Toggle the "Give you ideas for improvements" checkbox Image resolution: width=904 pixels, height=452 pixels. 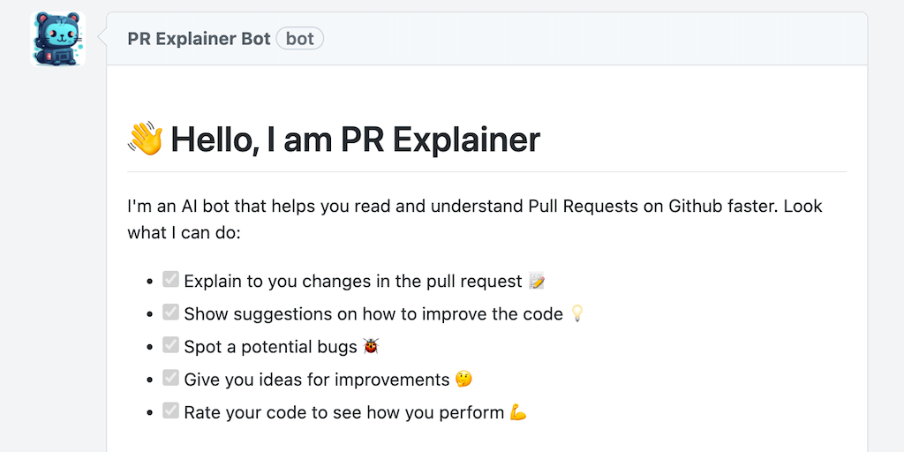point(171,379)
